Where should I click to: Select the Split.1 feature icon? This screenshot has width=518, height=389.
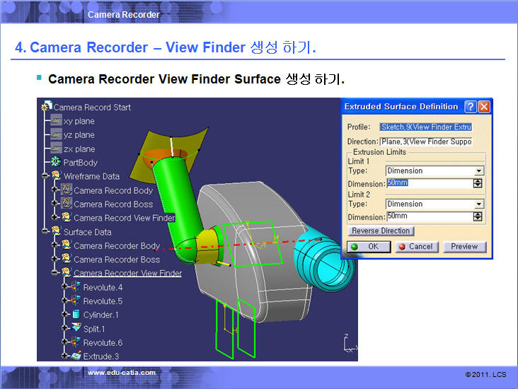click(76, 329)
